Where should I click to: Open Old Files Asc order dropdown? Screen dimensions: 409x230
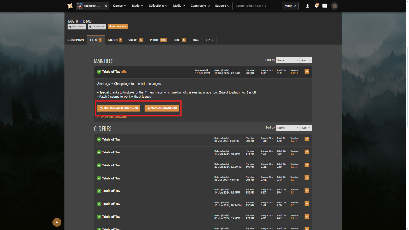pos(306,128)
